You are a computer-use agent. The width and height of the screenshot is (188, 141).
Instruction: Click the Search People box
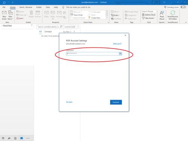click(x=149, y=11)
